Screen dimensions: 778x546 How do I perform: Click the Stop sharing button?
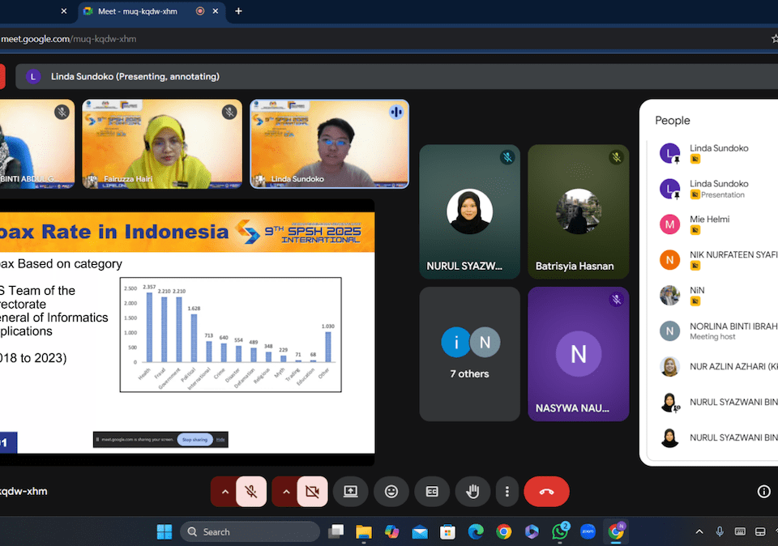(194, 440)
